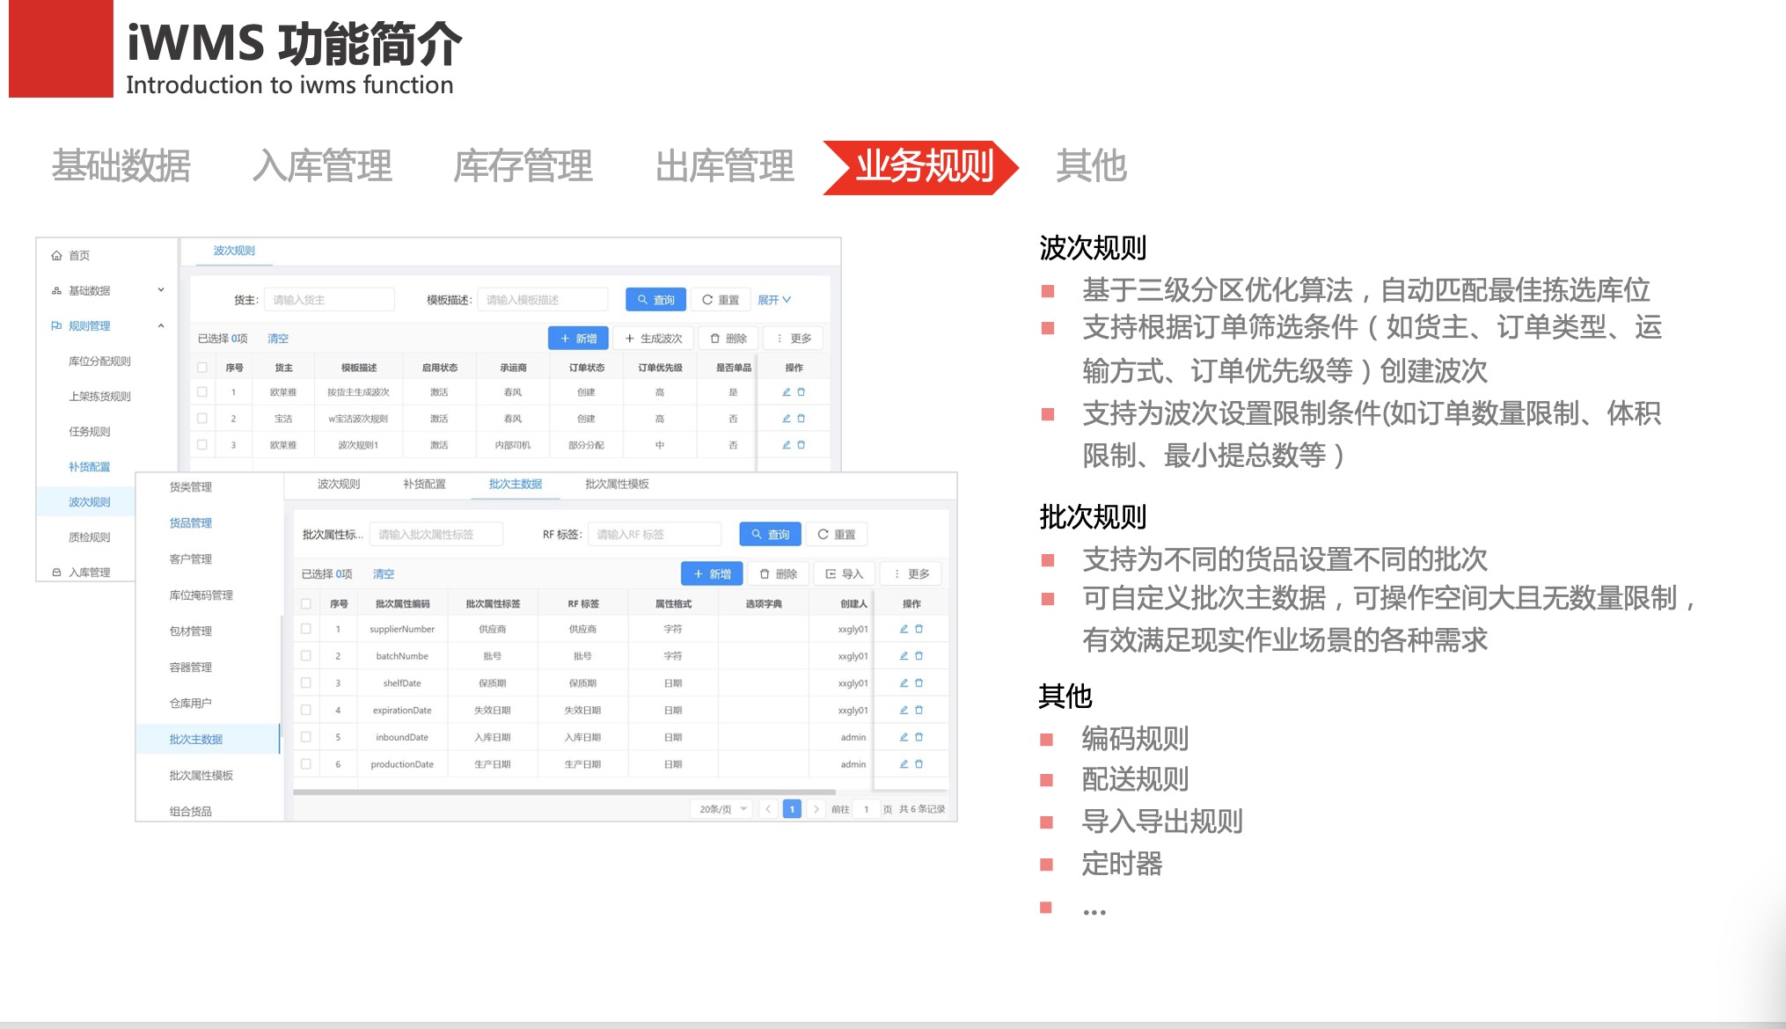Delete the 波次规则1 row with trash icon
Image resolution: width=1786 pixels, height=1029 pixels.
click(802, 445)
